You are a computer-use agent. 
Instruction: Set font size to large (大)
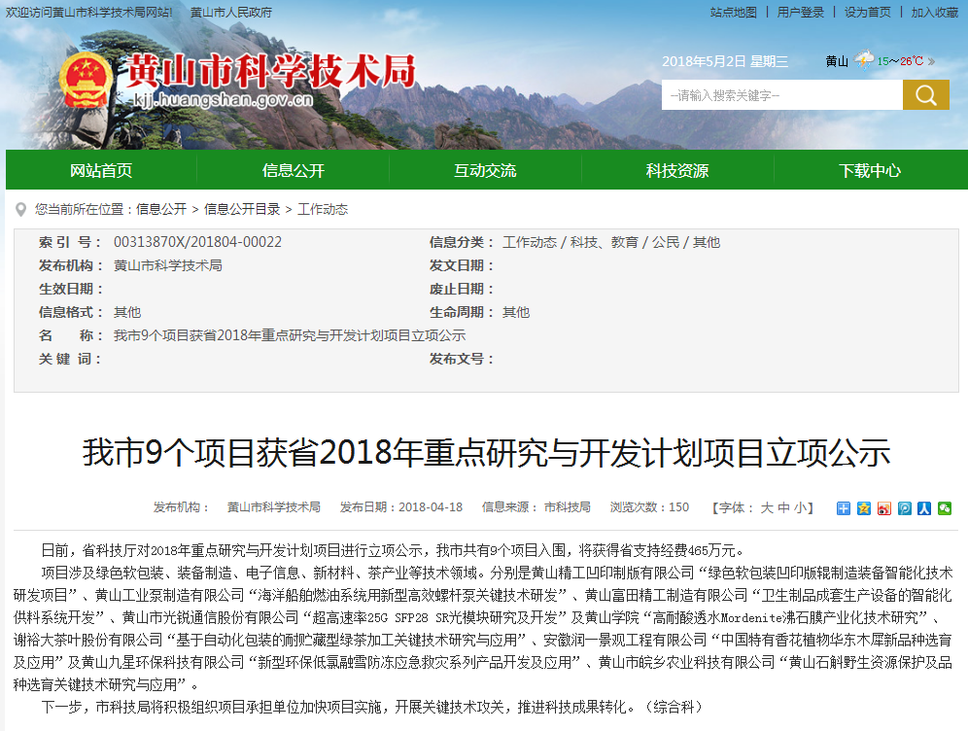(766, 507)
